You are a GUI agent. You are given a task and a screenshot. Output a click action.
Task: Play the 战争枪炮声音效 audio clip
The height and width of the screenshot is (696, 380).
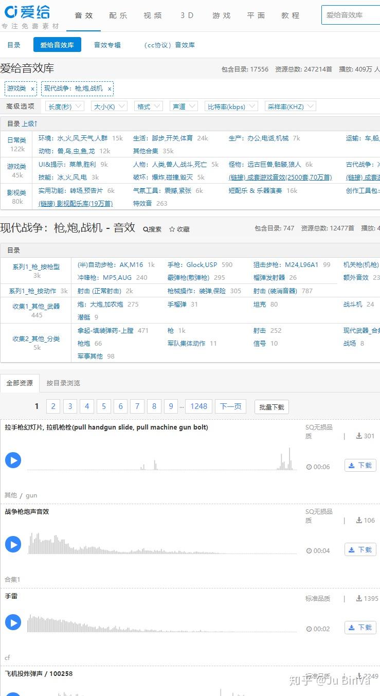click(x=13, y=544)
